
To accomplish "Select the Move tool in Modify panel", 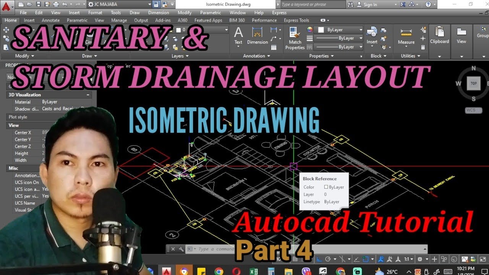I will click(x=6, y=30).
